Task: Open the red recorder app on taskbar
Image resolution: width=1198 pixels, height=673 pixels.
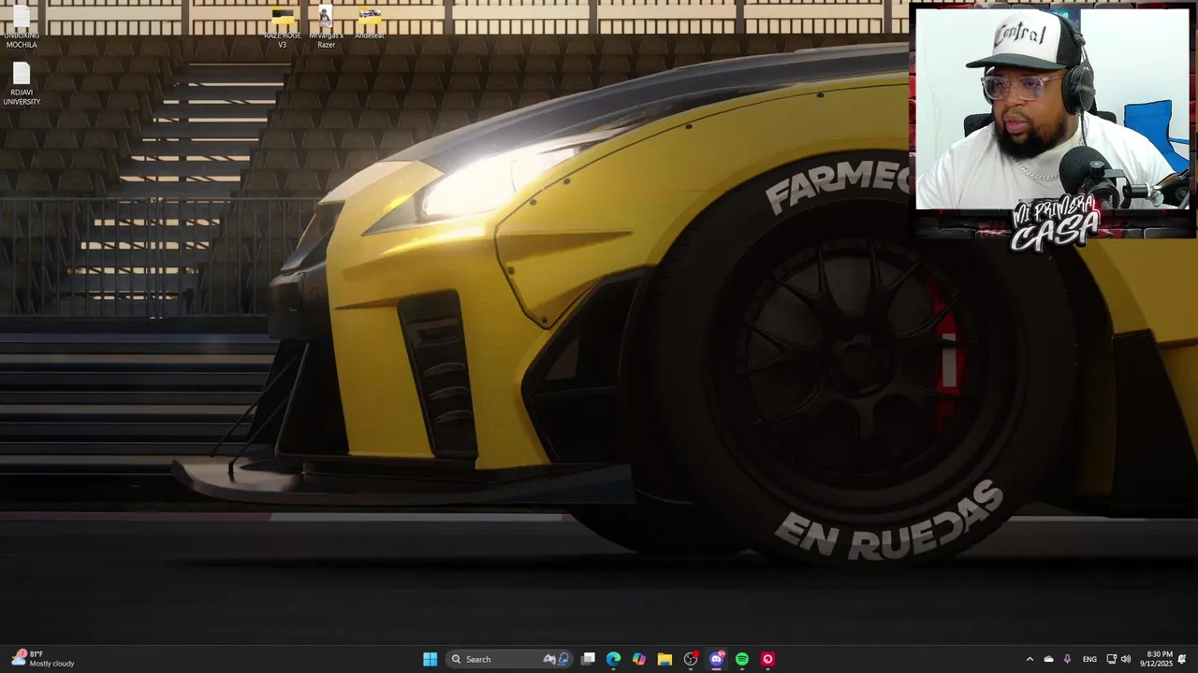Action: click(767, 659)
